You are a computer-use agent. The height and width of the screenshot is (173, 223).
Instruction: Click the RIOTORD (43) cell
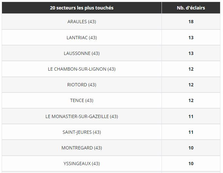click(82, 85)
